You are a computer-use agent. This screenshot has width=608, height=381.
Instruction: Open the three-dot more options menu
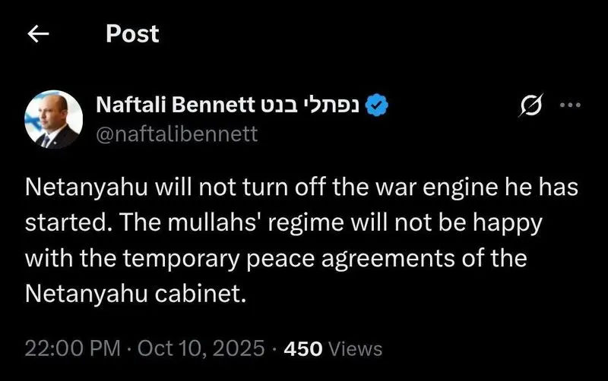coord(569,106)
